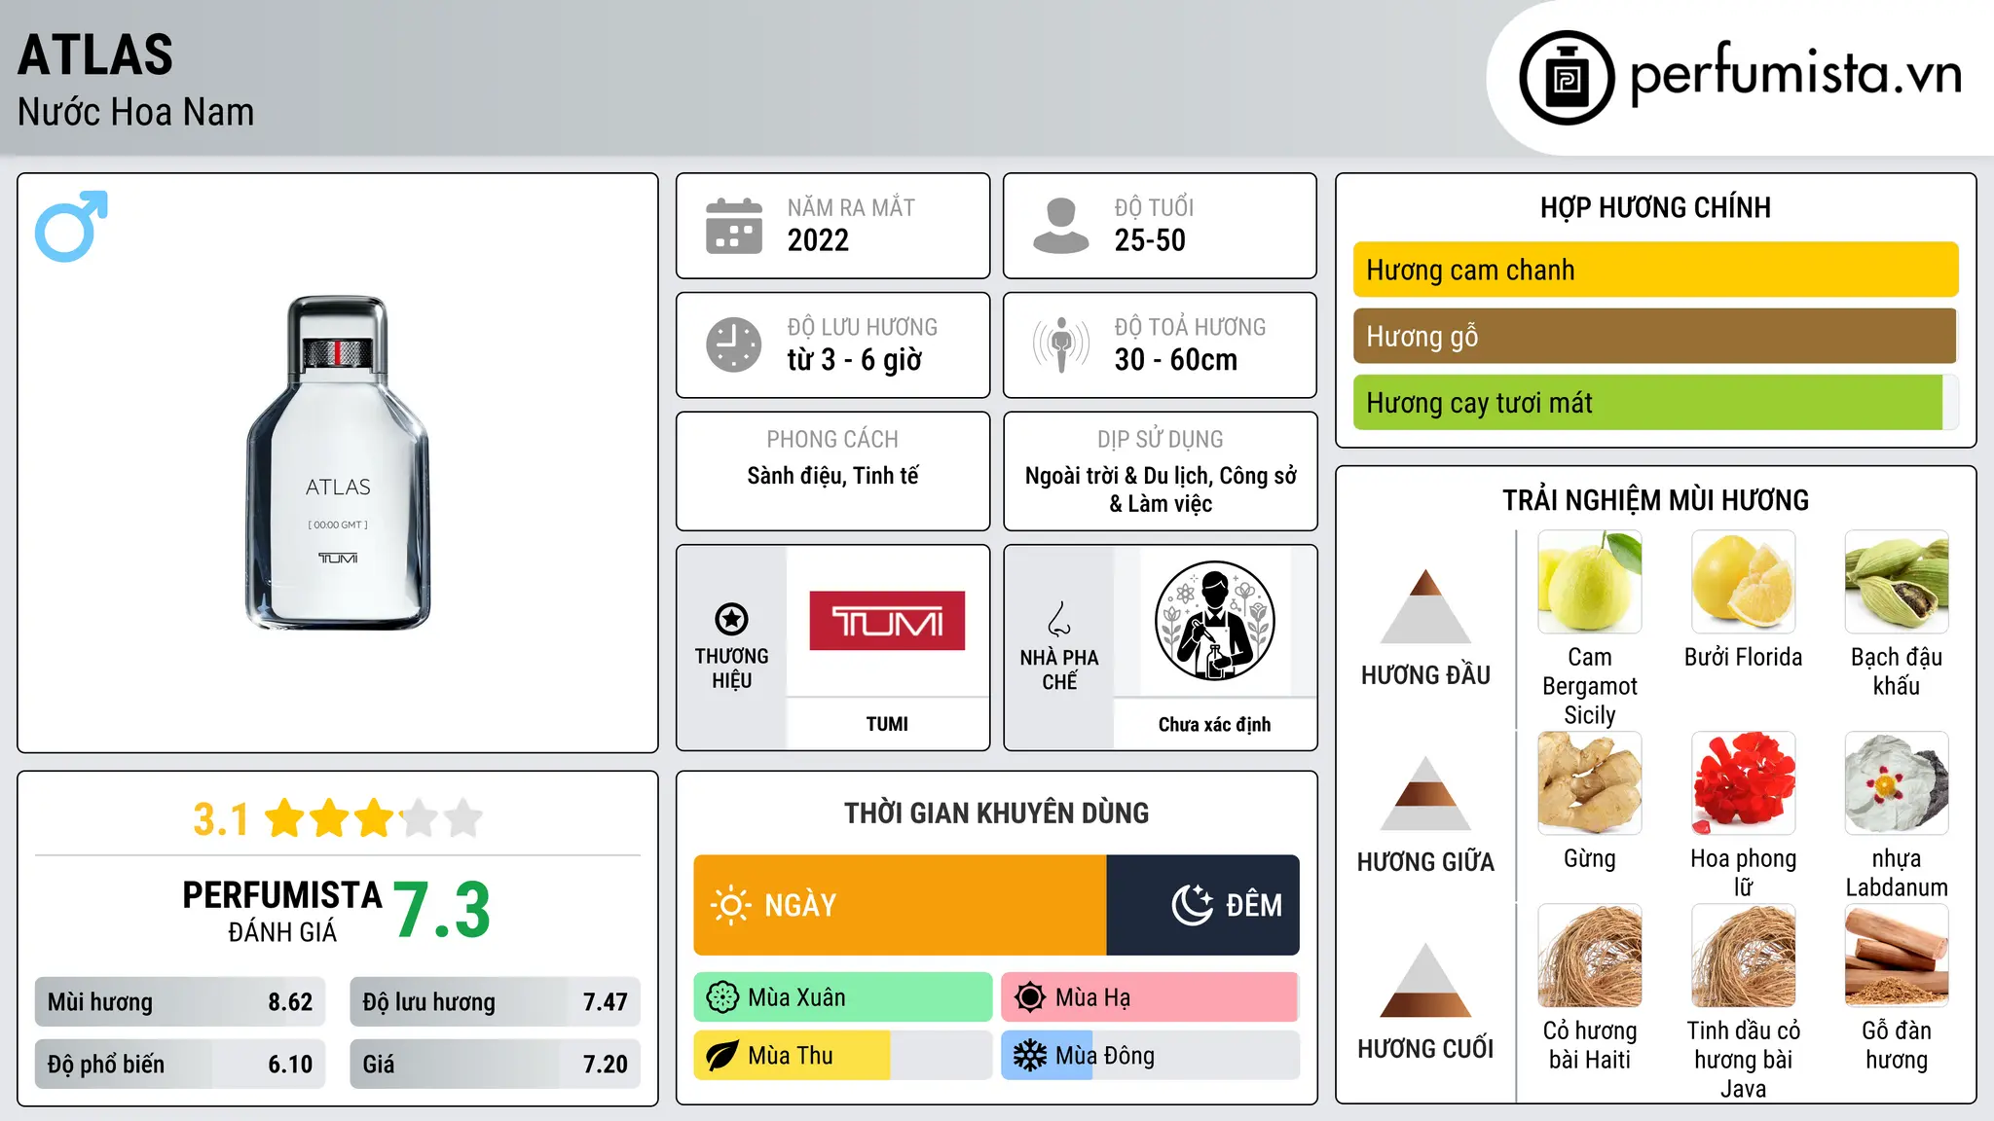The width and height of the screenshot is (1994, 1121).
Task: Click the base notes pyramid icon
Action: click(1426, 980)
